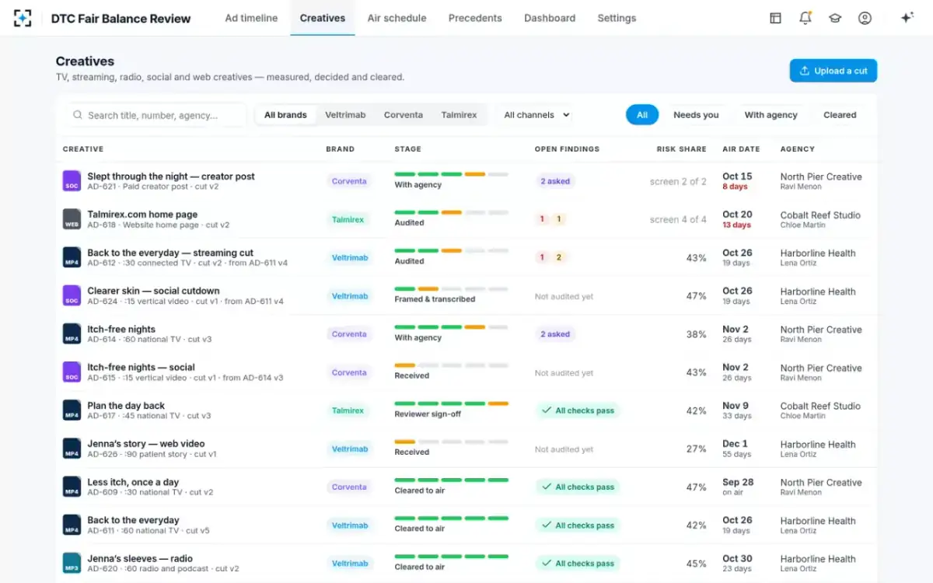This screenshot has height=583, width=933.
Task: Open the learning graduation cap icon
Action: click(x=835, y=18)
